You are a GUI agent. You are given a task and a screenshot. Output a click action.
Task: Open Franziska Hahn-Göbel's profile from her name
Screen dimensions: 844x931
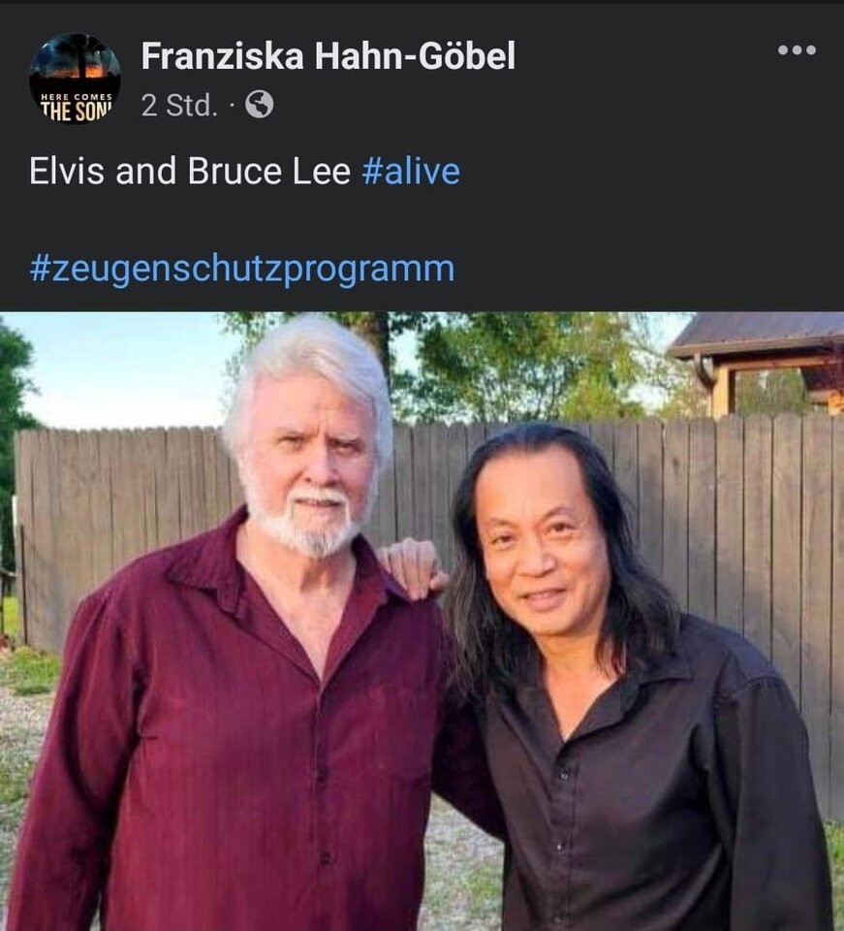pos(328,56)
